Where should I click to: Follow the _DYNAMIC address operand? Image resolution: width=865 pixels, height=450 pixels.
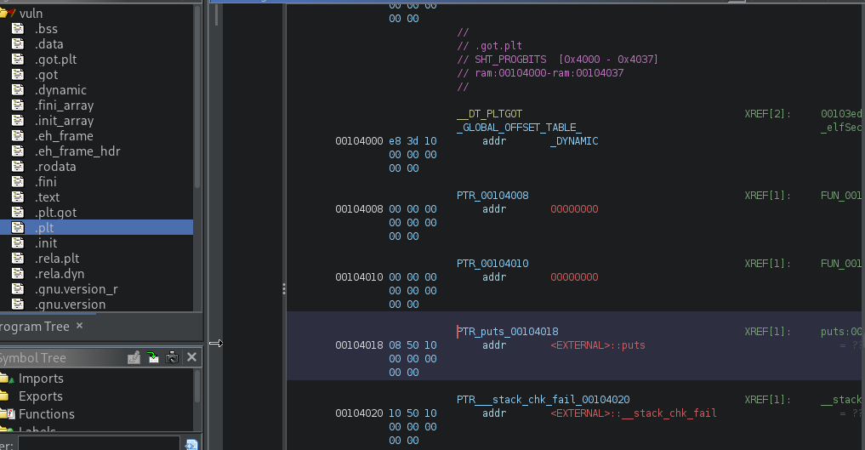coord(574,141)
